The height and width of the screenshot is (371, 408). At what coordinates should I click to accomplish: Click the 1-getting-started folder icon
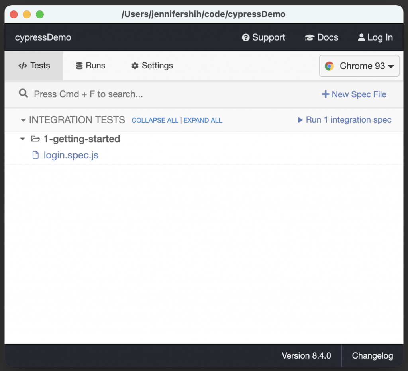pyautogui.click(x=35, y=139)
